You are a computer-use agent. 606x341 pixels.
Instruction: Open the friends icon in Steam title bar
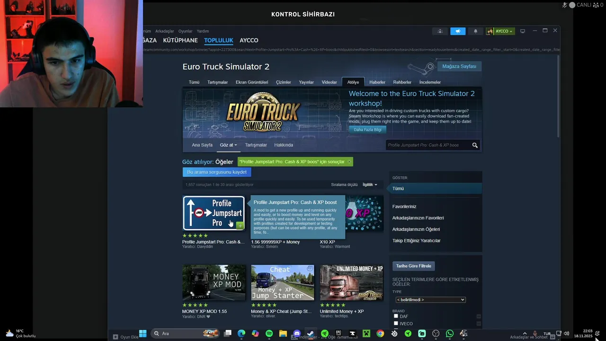(x=440, y=31)
